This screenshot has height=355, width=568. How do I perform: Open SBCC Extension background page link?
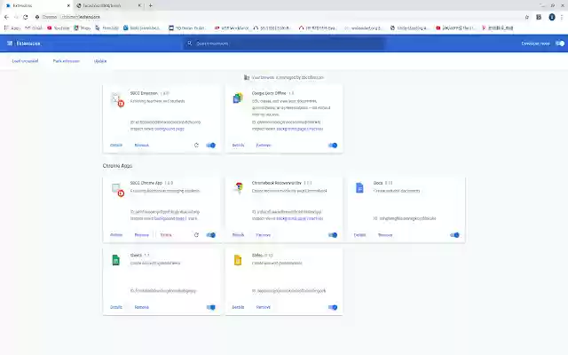[170, 129]
